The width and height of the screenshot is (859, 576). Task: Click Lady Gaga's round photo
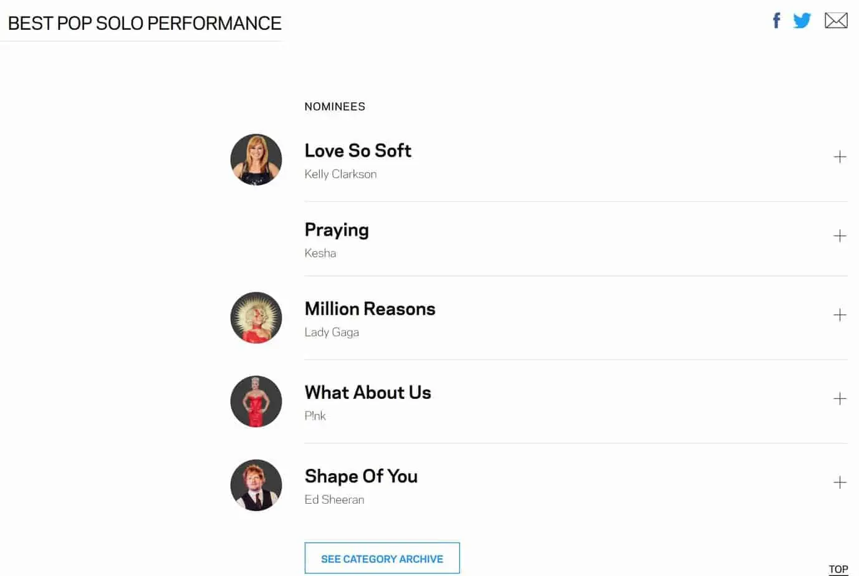coord(256,318)
